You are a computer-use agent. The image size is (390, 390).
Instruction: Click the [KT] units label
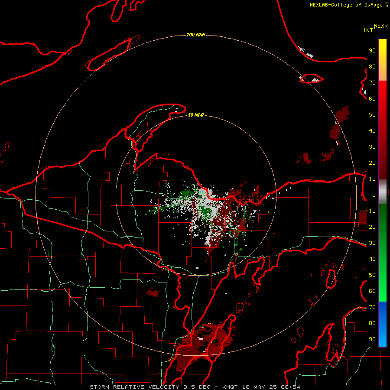(x=370, y=30)
